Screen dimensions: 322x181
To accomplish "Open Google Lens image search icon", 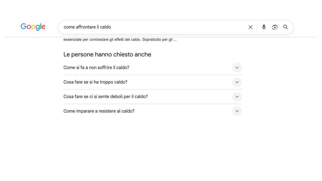I will [275, 27].
